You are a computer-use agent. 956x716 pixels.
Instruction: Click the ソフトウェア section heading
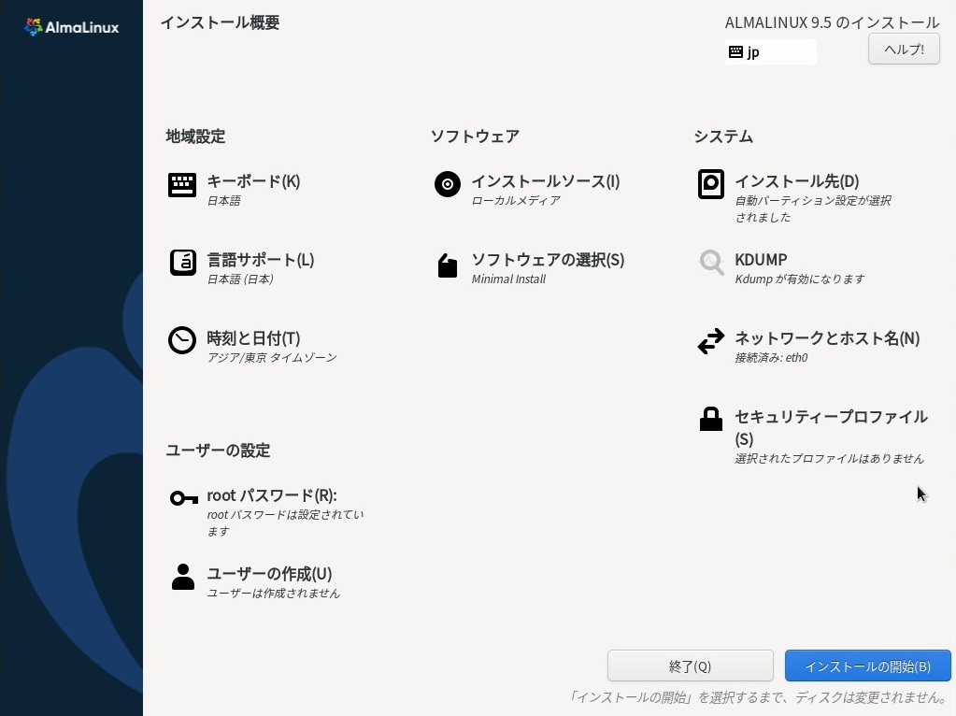tap(475, 136)
